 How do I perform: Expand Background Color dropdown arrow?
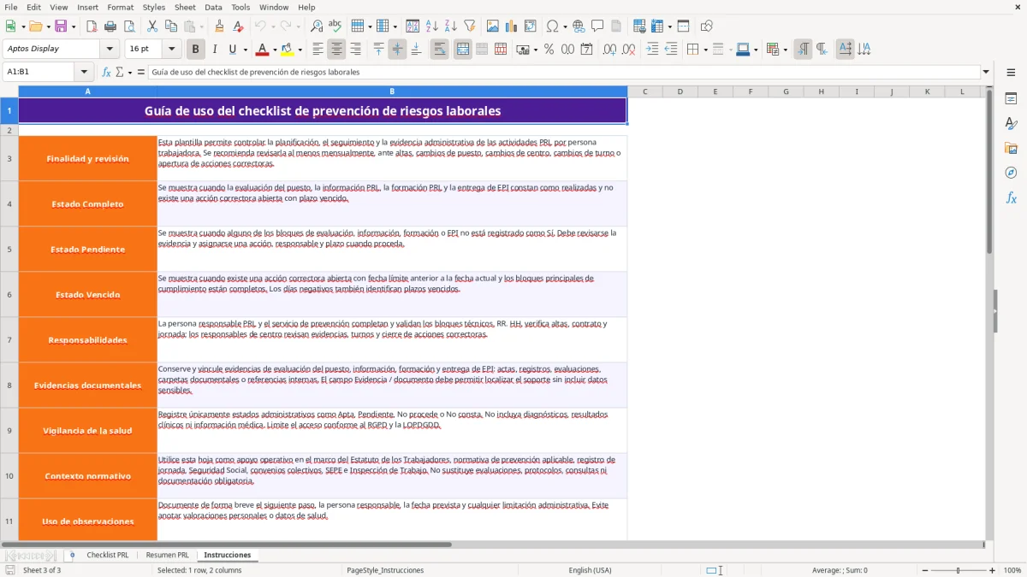(300, 50)
